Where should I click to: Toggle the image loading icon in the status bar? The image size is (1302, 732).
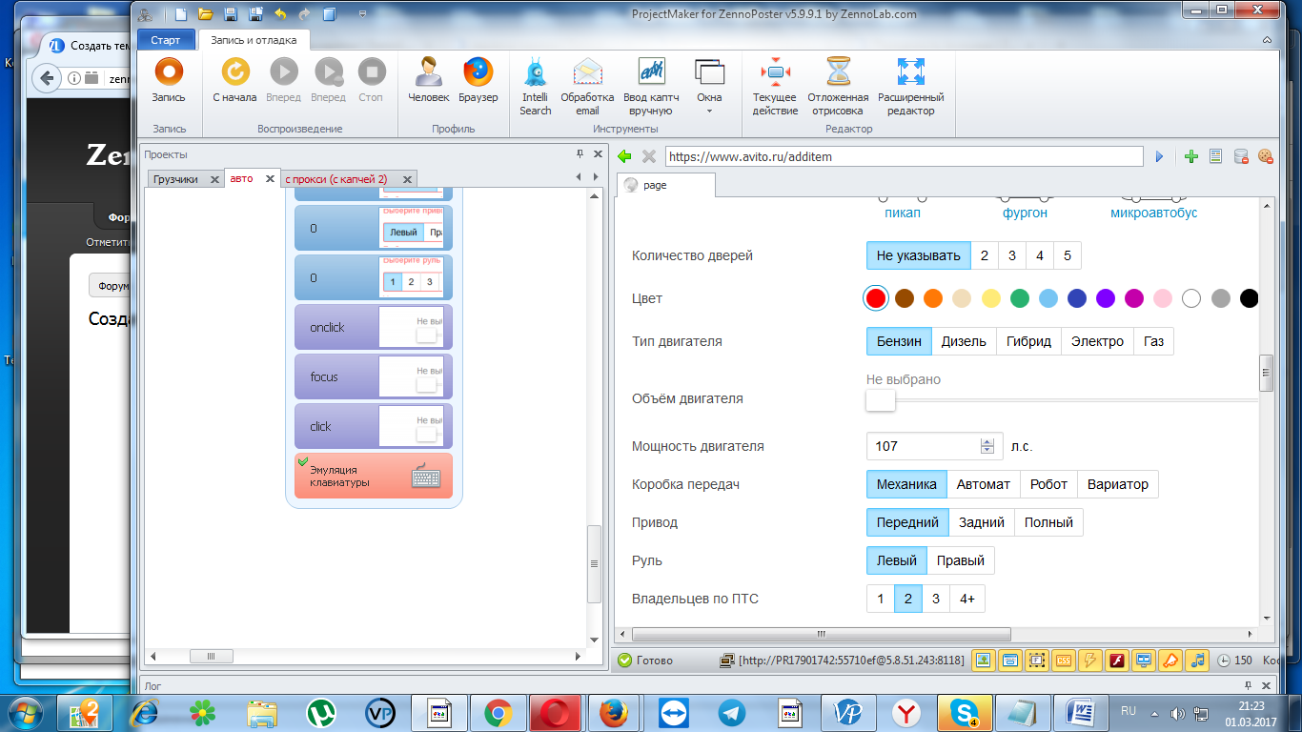[984, 660]
